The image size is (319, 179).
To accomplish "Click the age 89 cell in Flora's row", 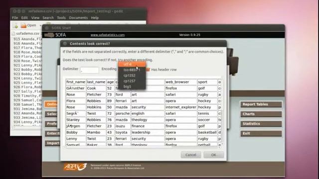I will tap(110, 101).
